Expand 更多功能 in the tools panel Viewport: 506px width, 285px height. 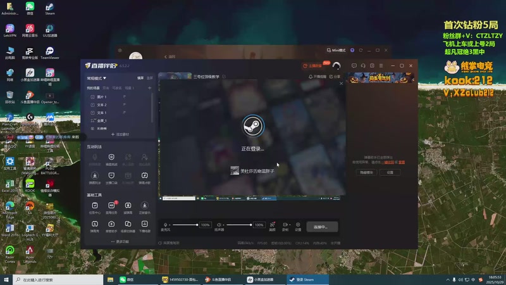click(120, 241)
